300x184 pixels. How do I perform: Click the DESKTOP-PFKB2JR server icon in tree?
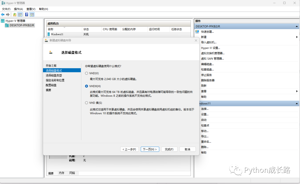(7, 25)
